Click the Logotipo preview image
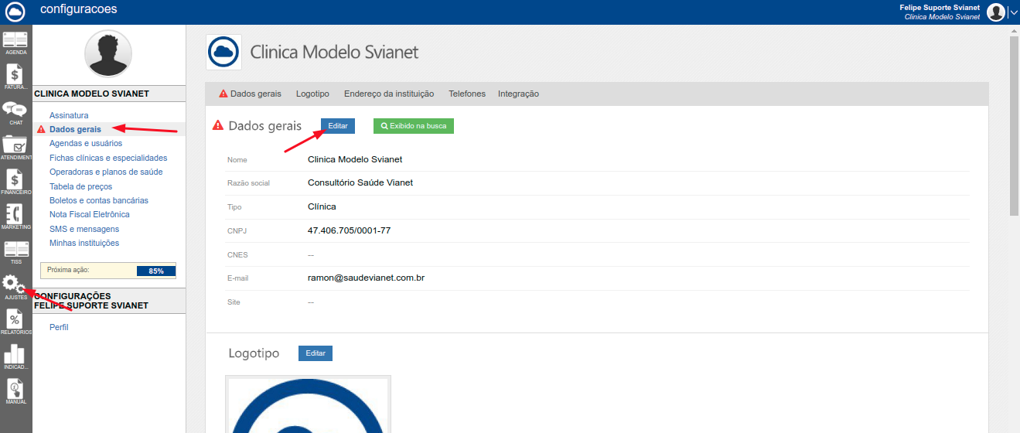 point(308,404)
